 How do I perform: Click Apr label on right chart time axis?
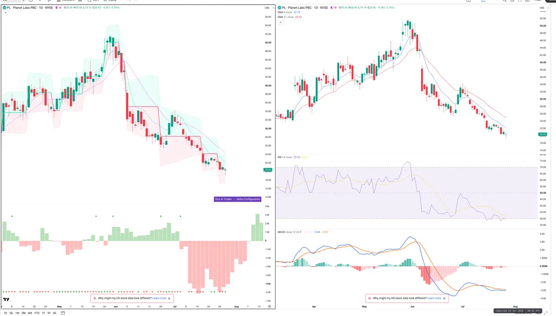tap(315, 307)
